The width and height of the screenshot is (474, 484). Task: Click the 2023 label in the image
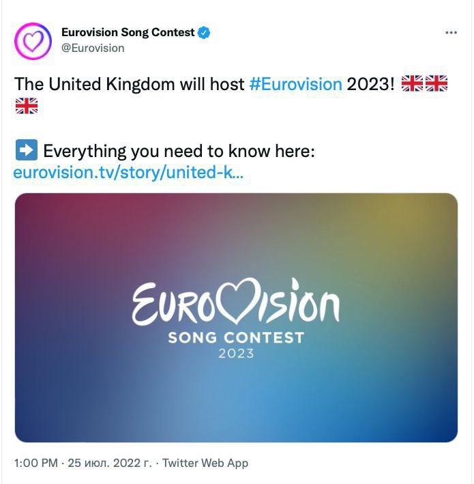click(236, 354)
